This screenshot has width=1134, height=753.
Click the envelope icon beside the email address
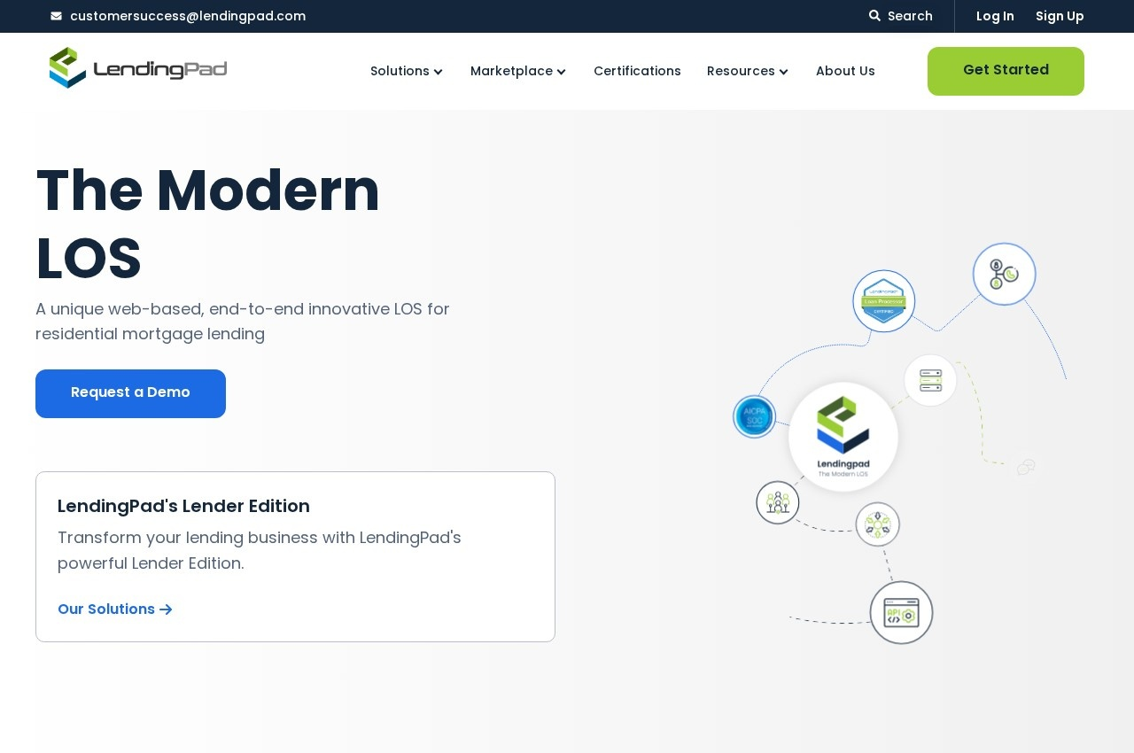(57, 16)
